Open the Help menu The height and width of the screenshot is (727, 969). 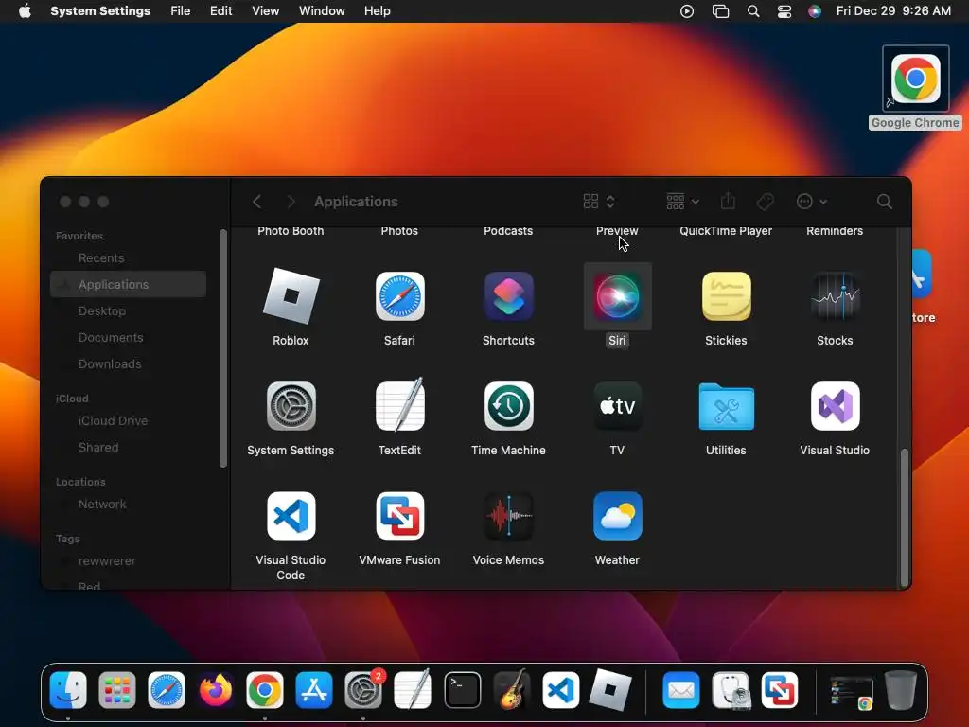point(377,11)
